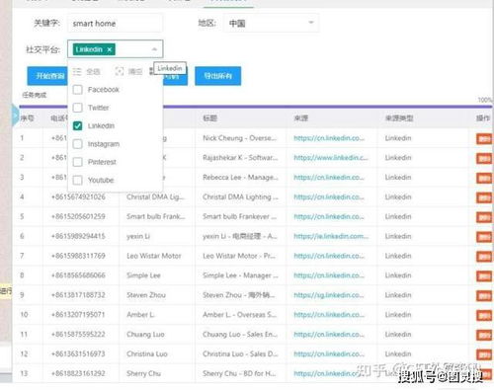494x390 pixels.
Task: Click the 来源类型 column header
Action: (399, 118)
